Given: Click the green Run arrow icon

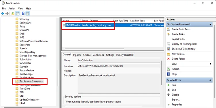Looking at the screenshot, I should click(x=168, y=85).
